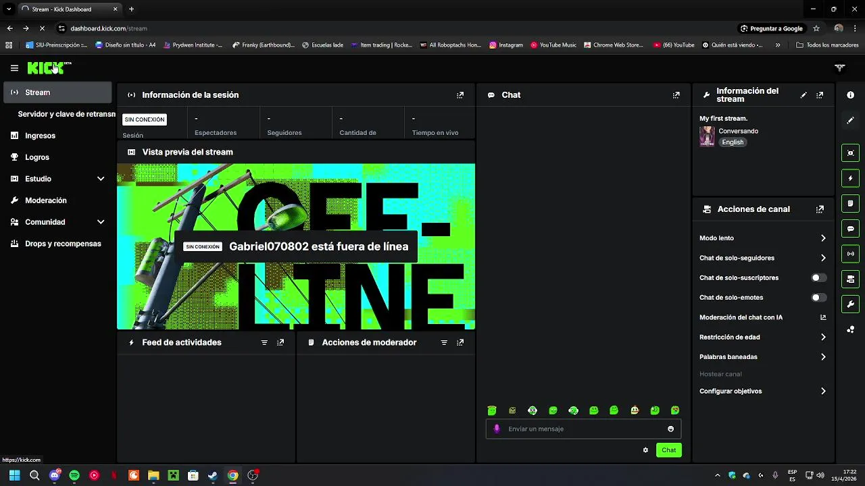Open the profile icon at top right
The height and width of the screenshot is (486, 865).
coord(840,68)
